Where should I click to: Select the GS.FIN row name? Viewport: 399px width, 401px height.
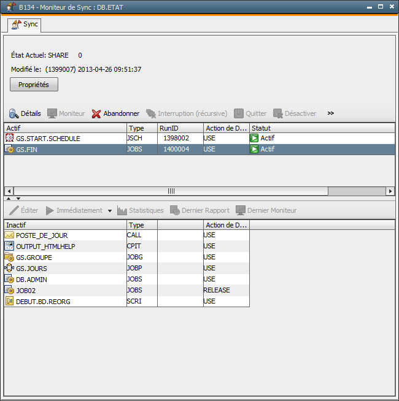point(26,150)
